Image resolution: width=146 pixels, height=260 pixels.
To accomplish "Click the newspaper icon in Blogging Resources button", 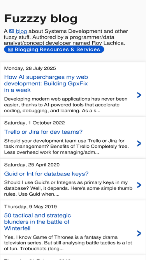I will point(11,50).
